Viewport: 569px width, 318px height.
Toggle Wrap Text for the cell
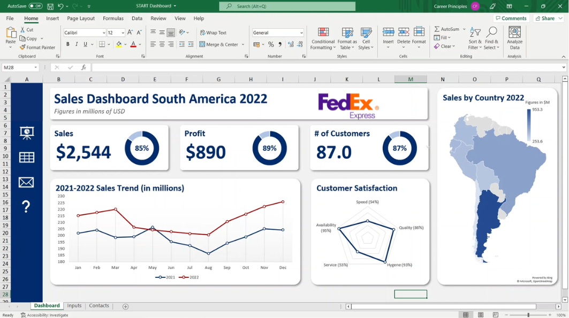pyautogui.click(x=213, y=33)
